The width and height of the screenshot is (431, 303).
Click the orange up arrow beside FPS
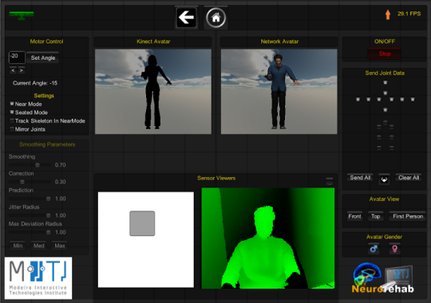coord(388,14)
